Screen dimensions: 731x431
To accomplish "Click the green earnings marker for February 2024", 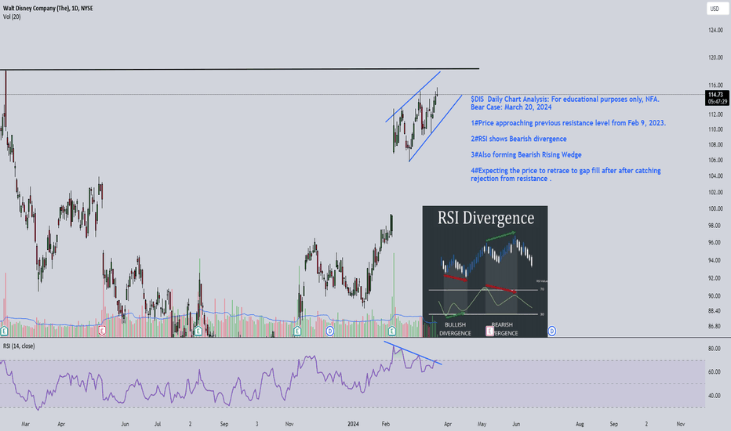I will 391,331.
